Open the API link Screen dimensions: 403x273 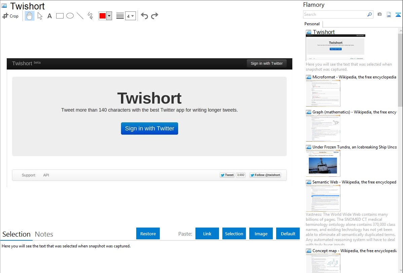46,175
